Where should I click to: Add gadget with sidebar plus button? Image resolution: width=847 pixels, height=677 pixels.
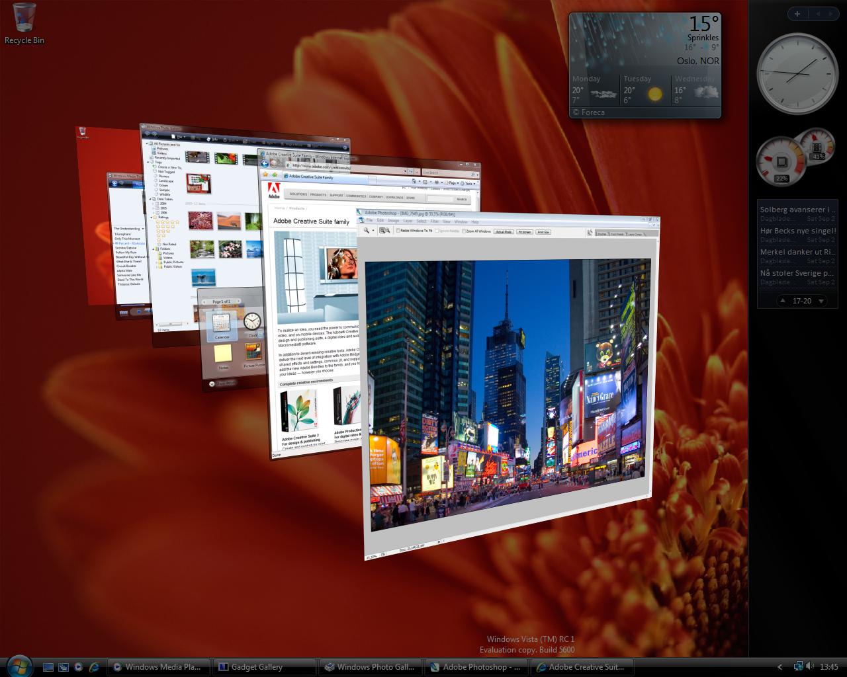tap(797, 13)
